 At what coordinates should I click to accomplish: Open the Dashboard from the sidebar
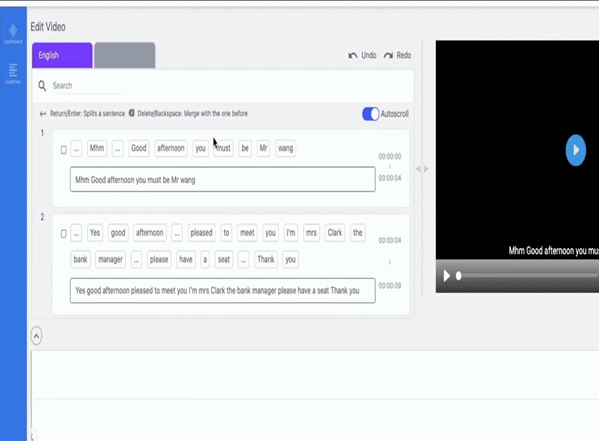point(13,33)
